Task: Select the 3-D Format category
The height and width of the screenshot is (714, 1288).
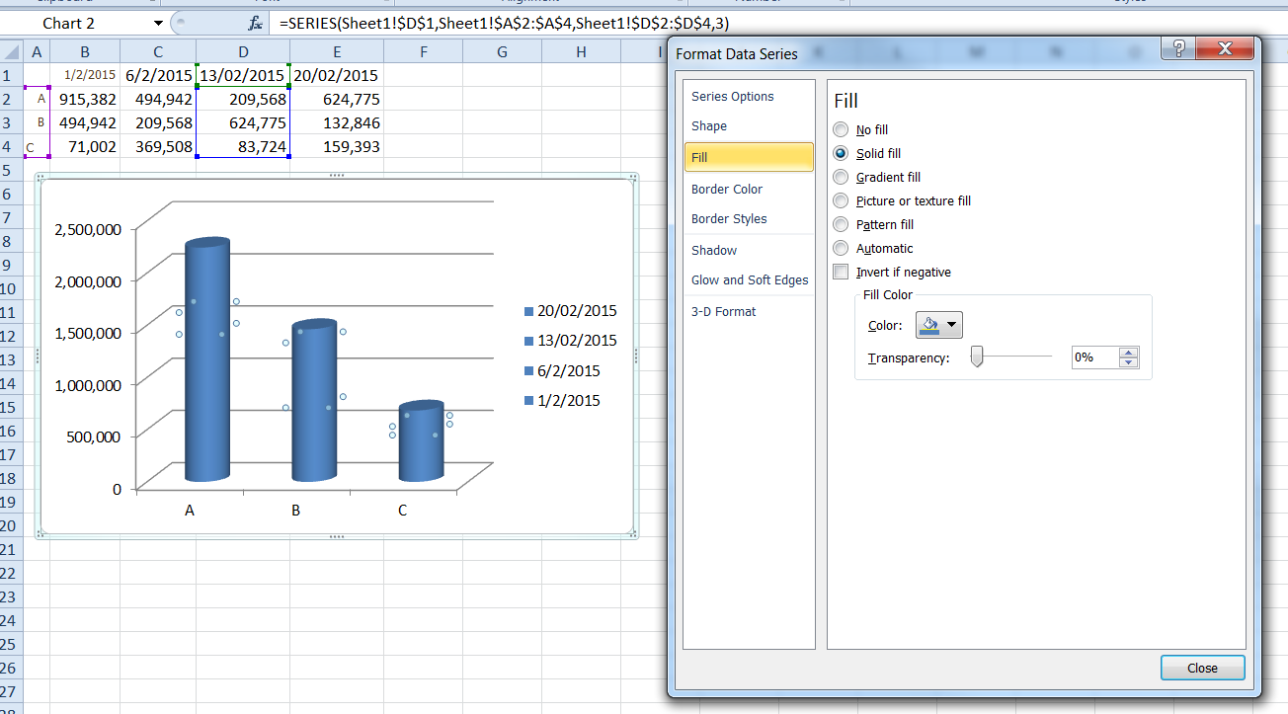Action: coord(722,311)
